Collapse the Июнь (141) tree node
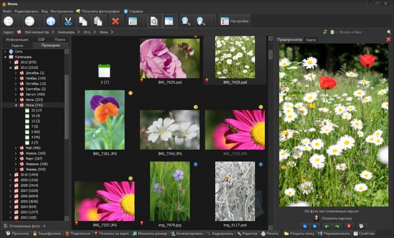 (16, 105)
